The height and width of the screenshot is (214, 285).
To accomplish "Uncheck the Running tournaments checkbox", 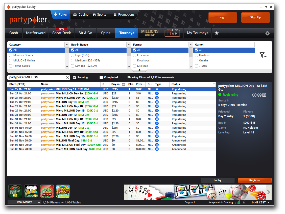I will coord(75,78).
